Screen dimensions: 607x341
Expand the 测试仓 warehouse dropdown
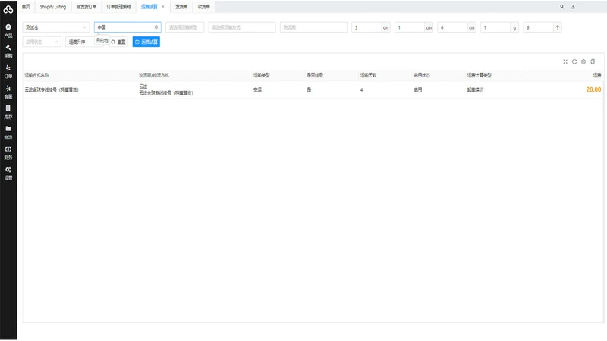tap(55, 27)
